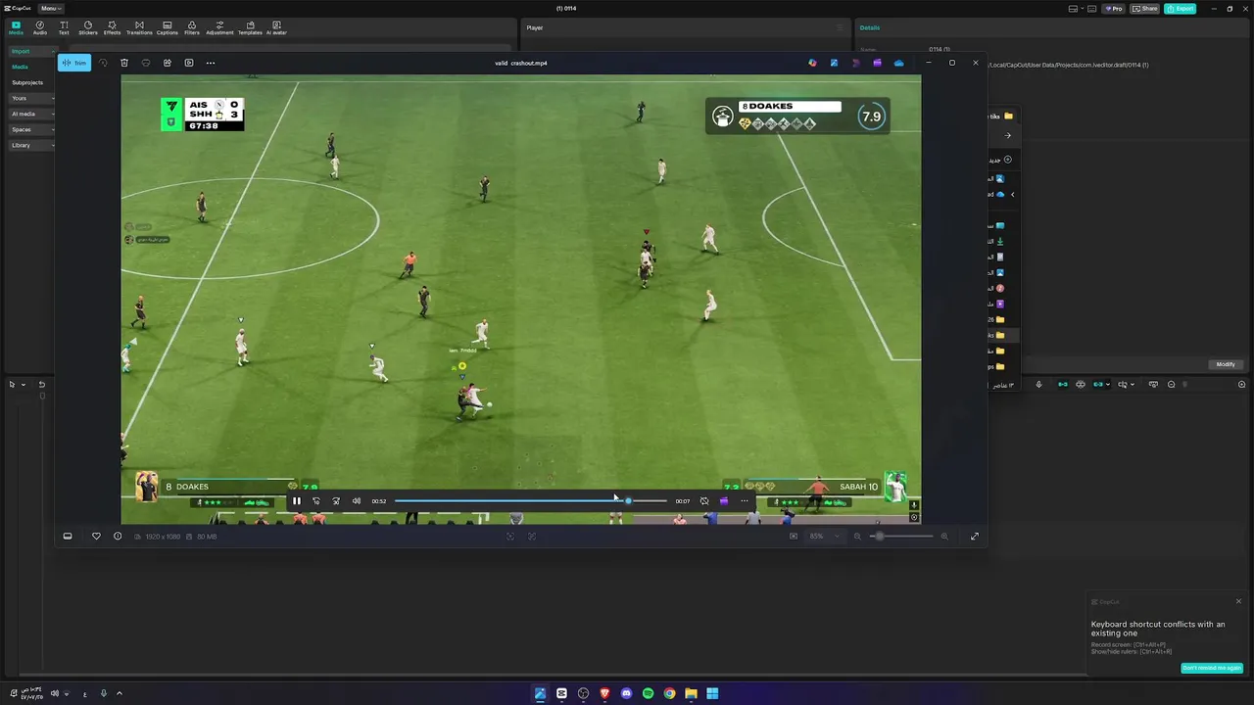The image size is (1254, 705).
Task: Click the Export button in CapCut
Action: (1181, 9)
